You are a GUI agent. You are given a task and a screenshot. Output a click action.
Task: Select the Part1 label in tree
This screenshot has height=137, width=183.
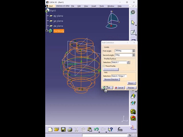tap(53, 11)
